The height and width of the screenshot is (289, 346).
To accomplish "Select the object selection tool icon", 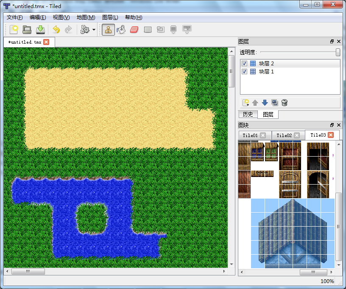I will (161, 29).
